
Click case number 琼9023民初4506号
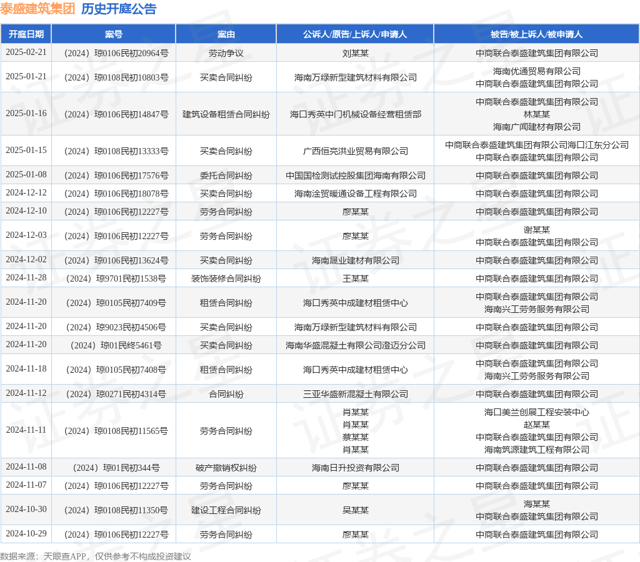[x=116, y=327]
